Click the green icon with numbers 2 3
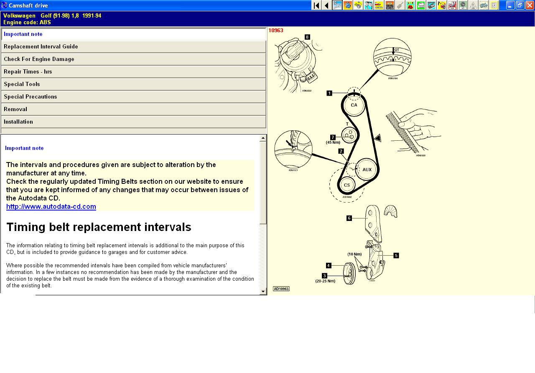Screen dimensions: 535x373 (410, 5)
